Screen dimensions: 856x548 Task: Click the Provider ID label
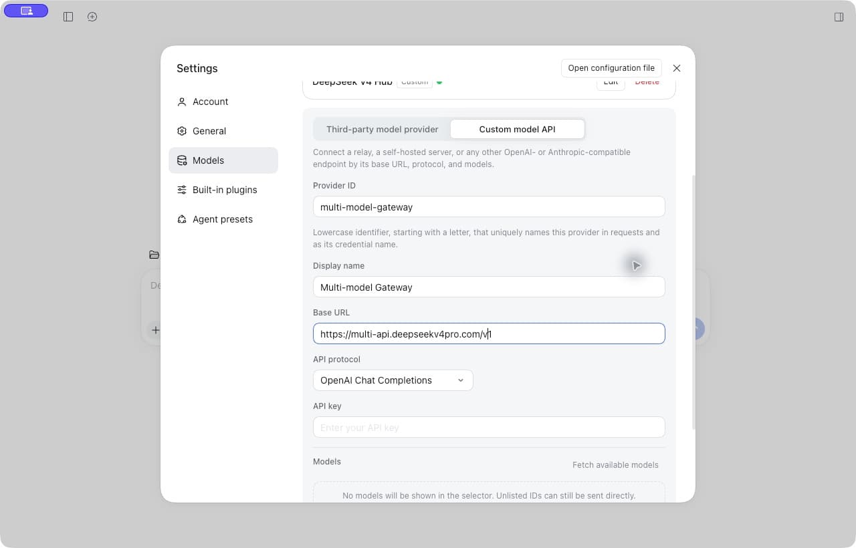(x=334, y=185)
